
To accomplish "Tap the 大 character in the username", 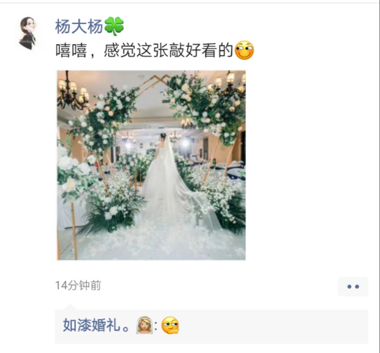I will click(x=79, y=26).
